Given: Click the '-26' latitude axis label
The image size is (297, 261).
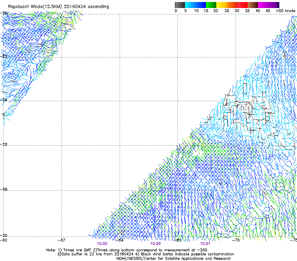Looking at the screenshot, I should pos(4,145).
